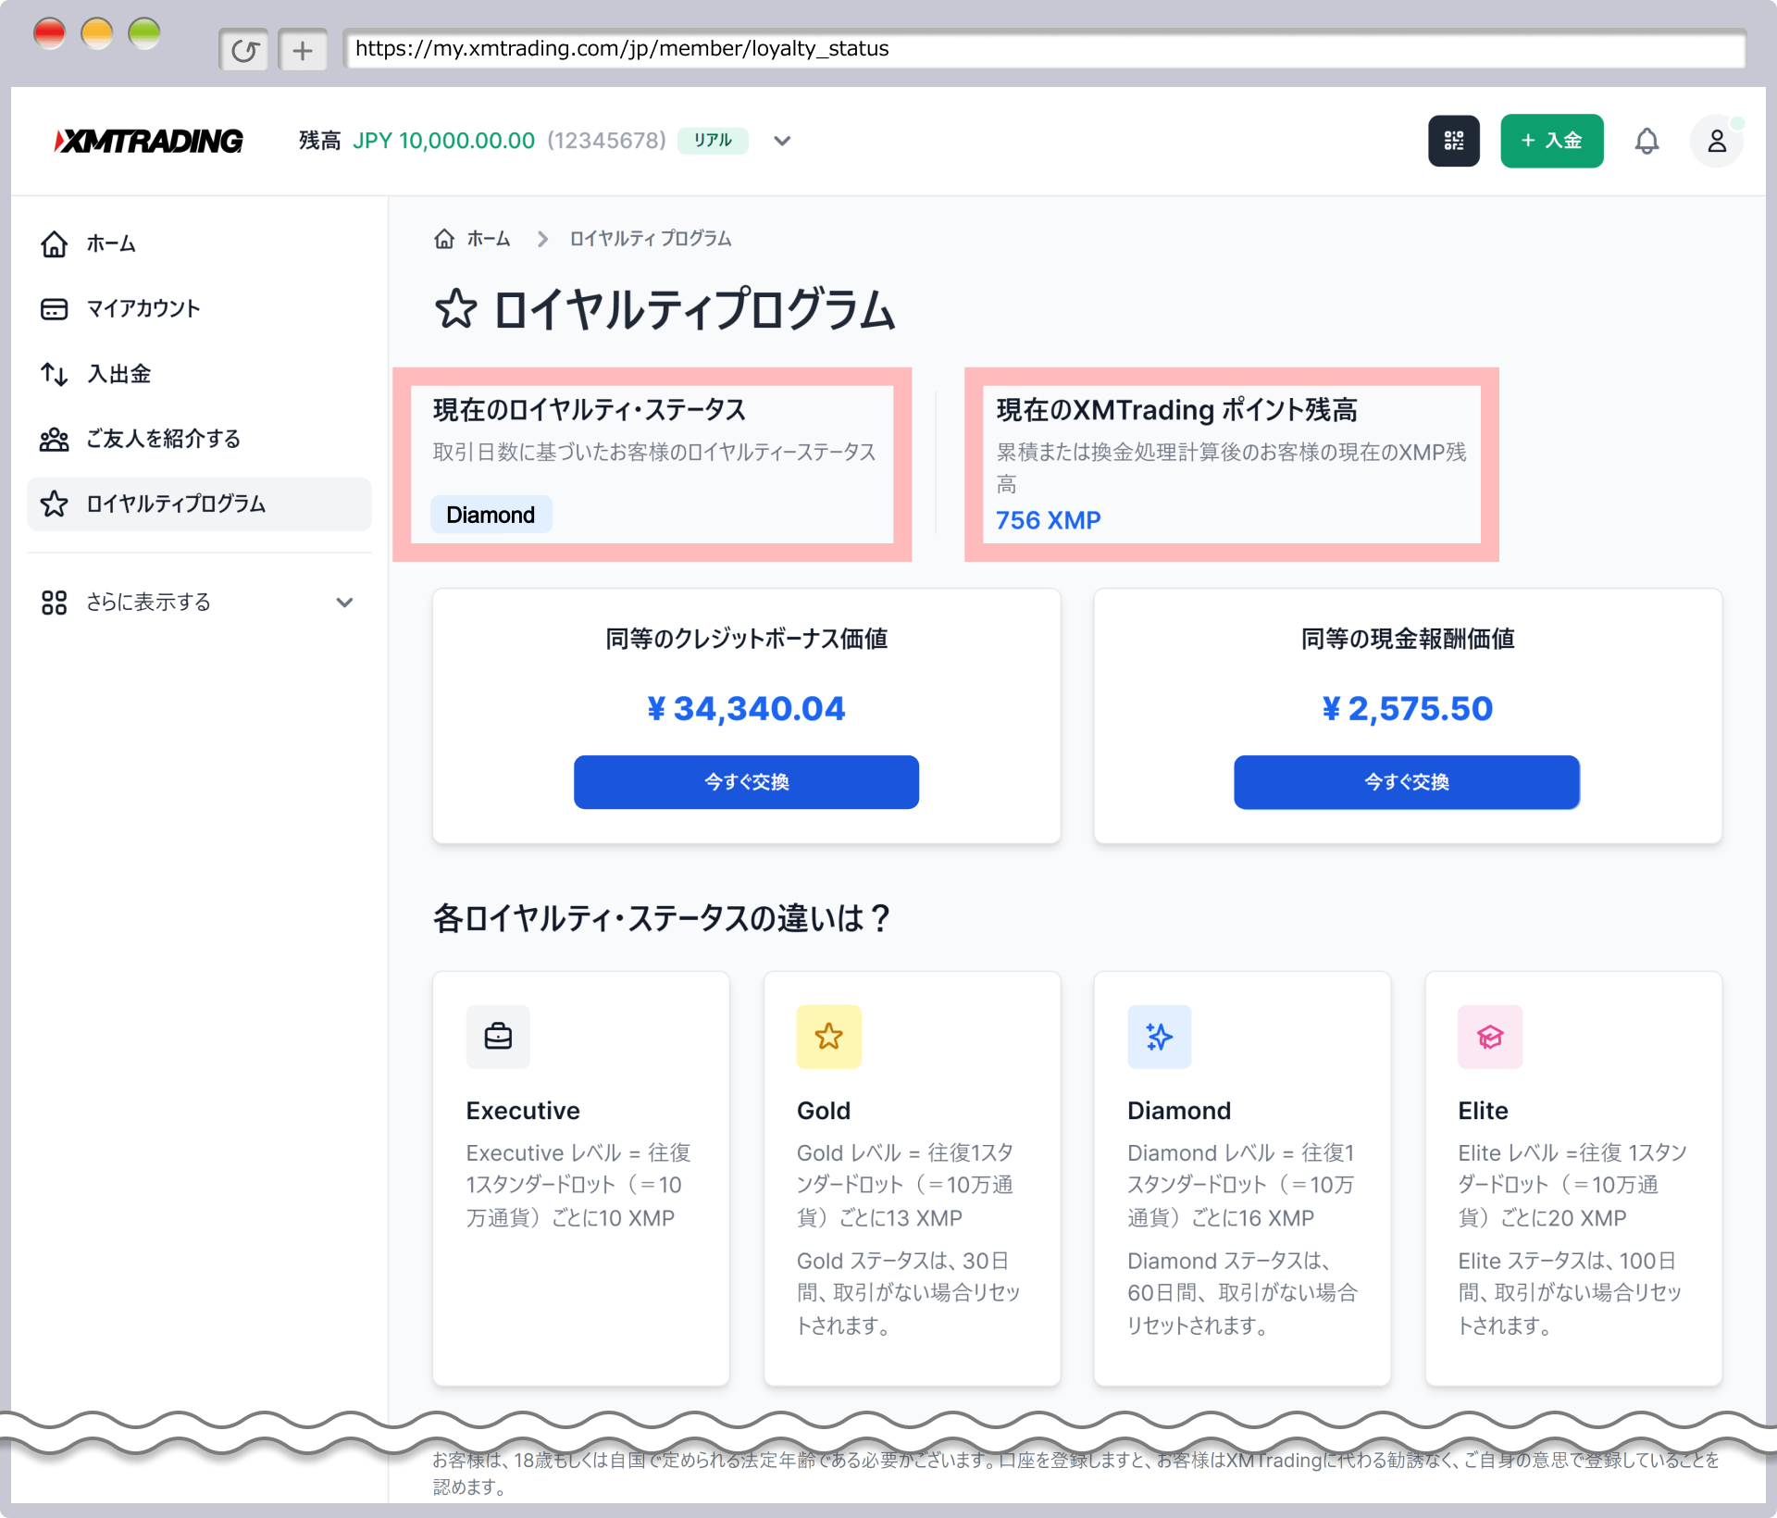1777x1518 pixels.
Task: Click the リアル account type badge
Action: coord(713,141)
